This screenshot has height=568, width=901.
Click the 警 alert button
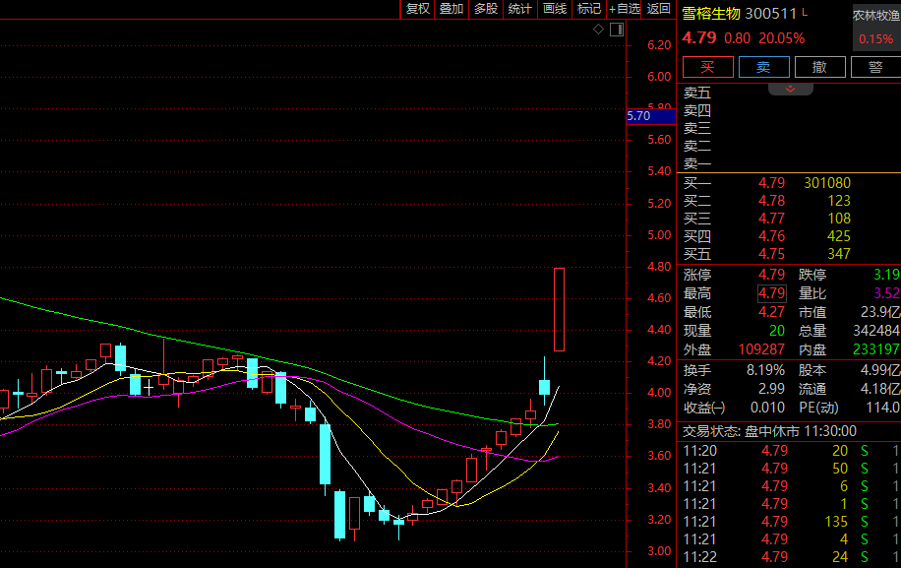pos(875,67)
